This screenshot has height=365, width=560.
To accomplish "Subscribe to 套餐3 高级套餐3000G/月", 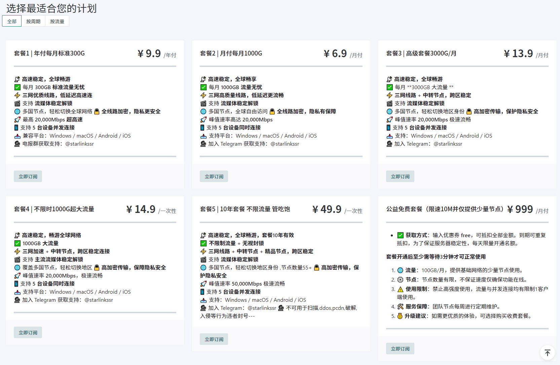I will [x=400, y=177].
